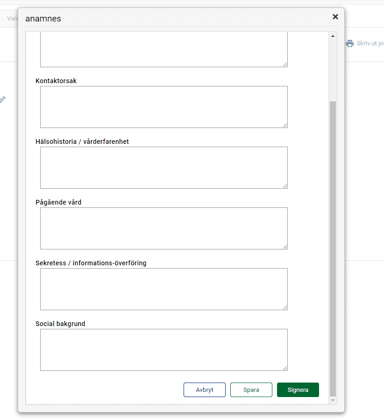
Task: Click the Pågående vård label
Action: (58, 202)
